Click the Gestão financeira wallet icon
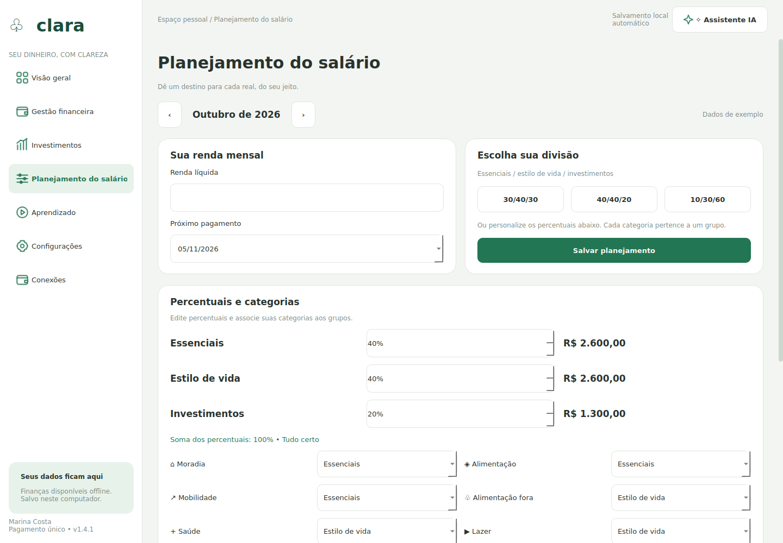The height and width of the screenshot is (543, 783). tap(22, 111)
